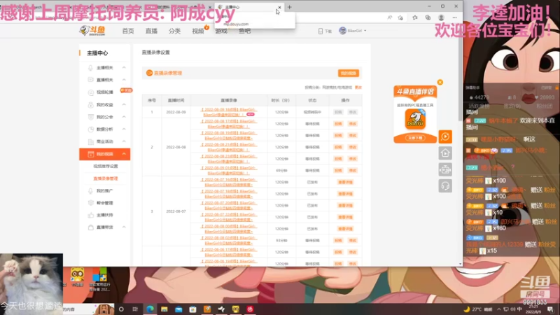Screen dimensions: 560x315
Task: Open a new browser tab with plus
Action: 290,7
